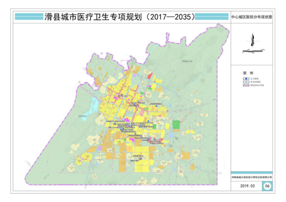This screenshot has width=286, height=202.
Task: Select the cyan private hospital legend symbol
Action: click(246, 82)
